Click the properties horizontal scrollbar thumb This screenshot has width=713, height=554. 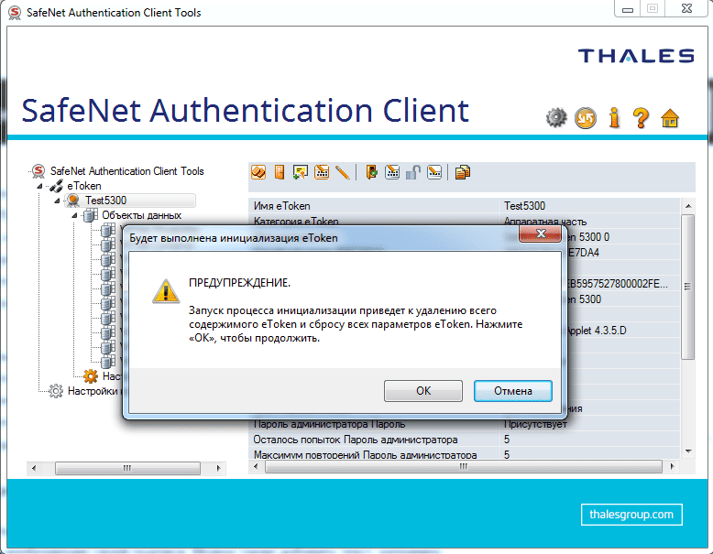[x=464, y=466]
